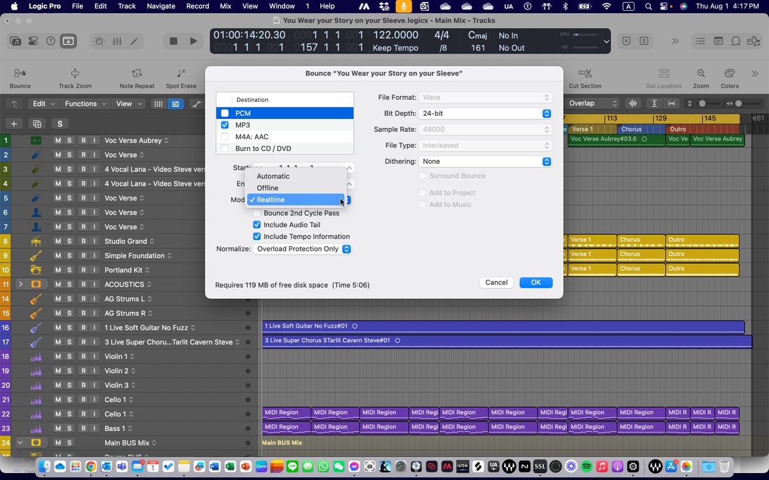Open Quick Help question mark button
Screen dimensions: 769x480
51,41
